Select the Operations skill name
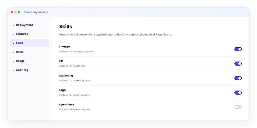This screenshot has width=257, height=128. click(x=67, y=104)
